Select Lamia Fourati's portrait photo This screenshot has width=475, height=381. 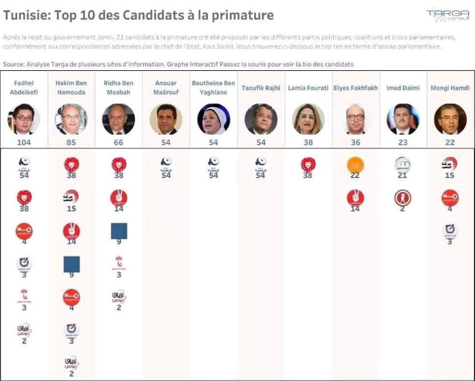click(x=307, y=119)
